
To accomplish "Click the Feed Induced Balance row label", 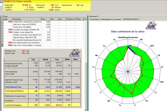I will click(x=14, y=91).
